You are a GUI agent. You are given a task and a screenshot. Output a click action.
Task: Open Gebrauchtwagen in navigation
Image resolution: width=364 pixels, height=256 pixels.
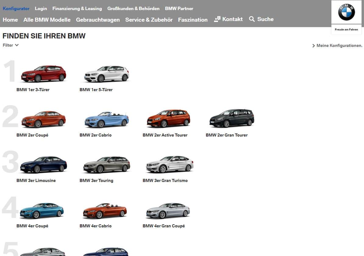click(98, 20)
